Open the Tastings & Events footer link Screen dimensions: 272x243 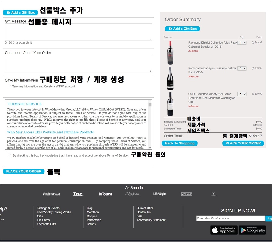[48, 208]
